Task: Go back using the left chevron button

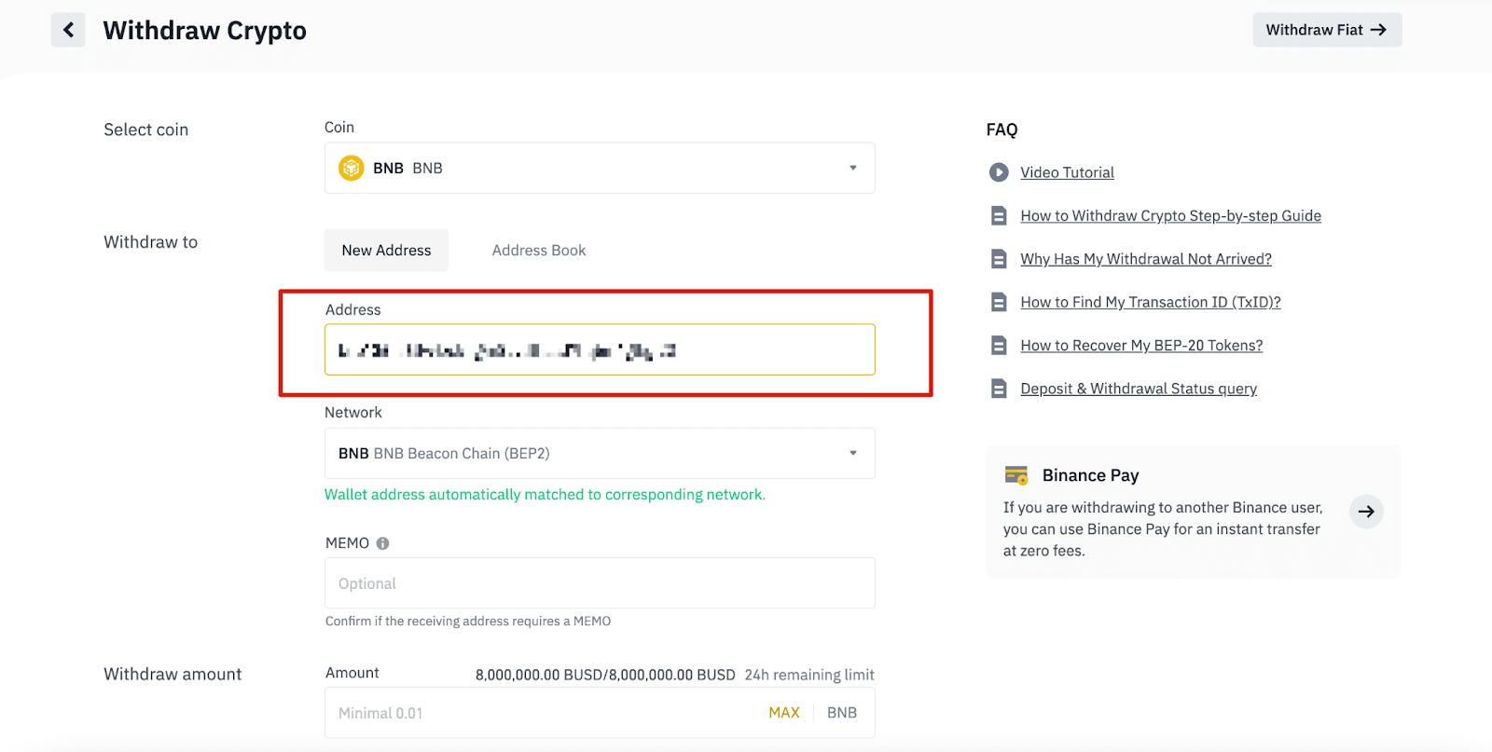Action: pos(68,30)
